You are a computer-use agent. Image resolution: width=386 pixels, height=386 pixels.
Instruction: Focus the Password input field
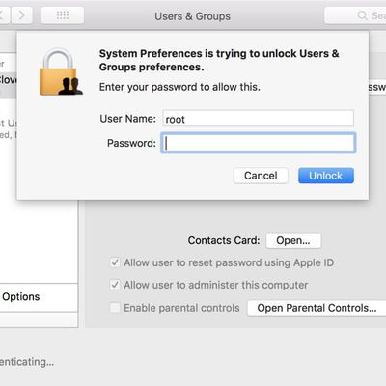[259, 143]
